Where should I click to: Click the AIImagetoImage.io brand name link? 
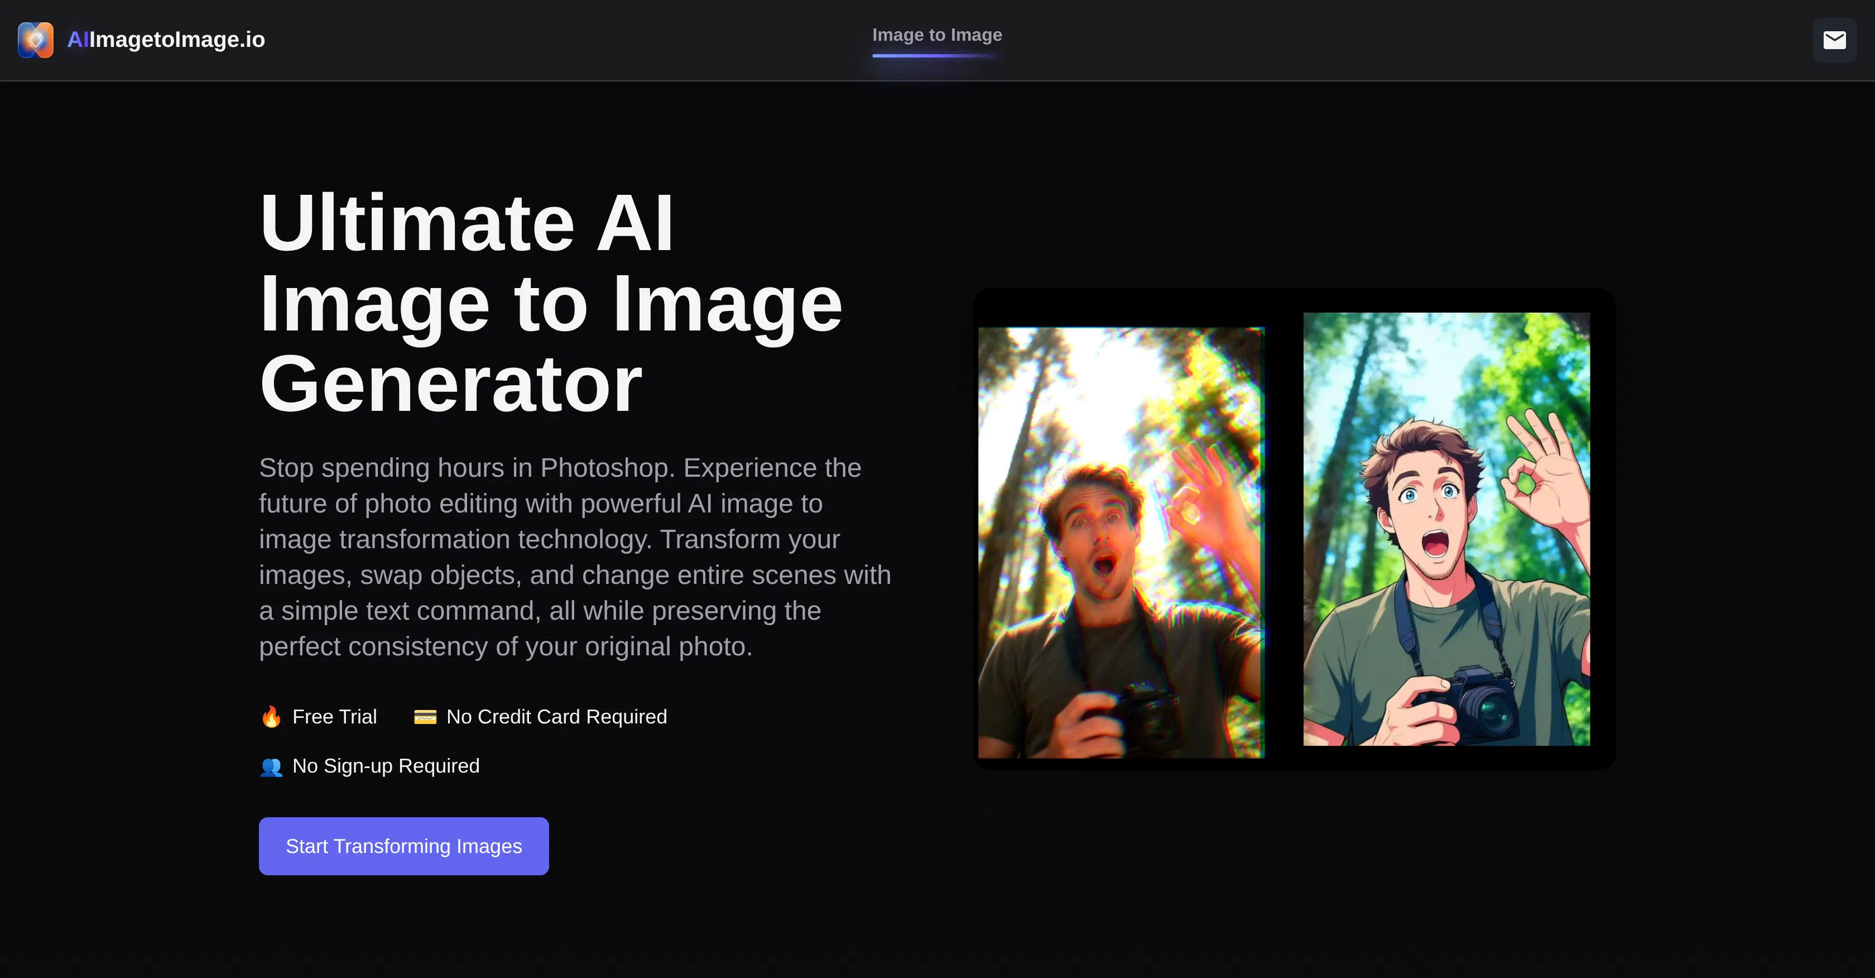[x=166, y=40]
